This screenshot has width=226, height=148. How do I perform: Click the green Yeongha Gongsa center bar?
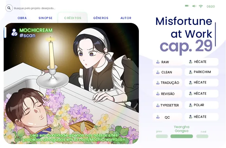pyautogui.click(x=181, y=136)
